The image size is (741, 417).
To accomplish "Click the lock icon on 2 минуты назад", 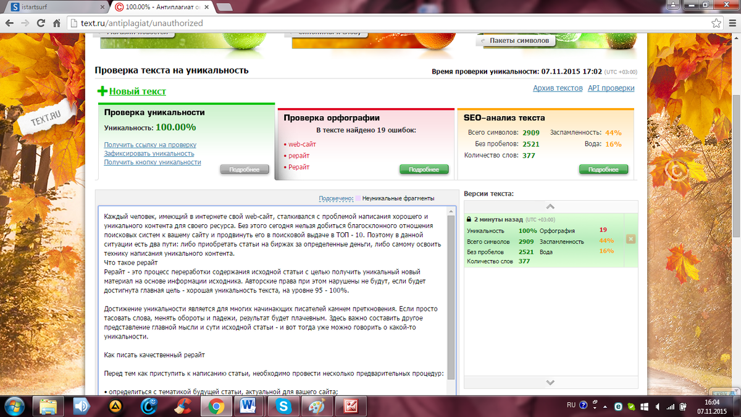I will [469, 219].
